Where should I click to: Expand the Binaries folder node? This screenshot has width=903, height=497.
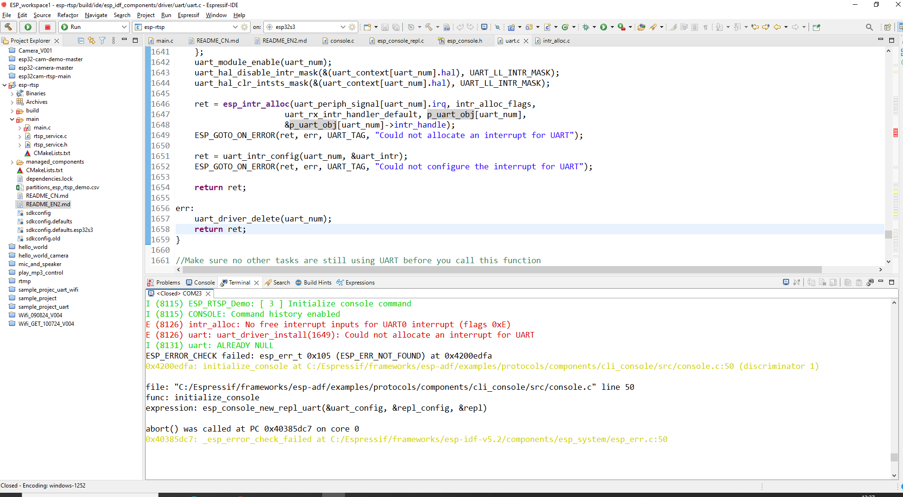tap(12, 93)
